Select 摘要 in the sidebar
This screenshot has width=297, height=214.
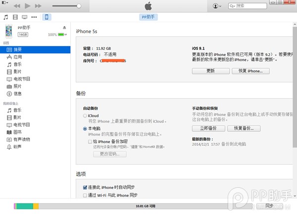(x=17, y=50)
